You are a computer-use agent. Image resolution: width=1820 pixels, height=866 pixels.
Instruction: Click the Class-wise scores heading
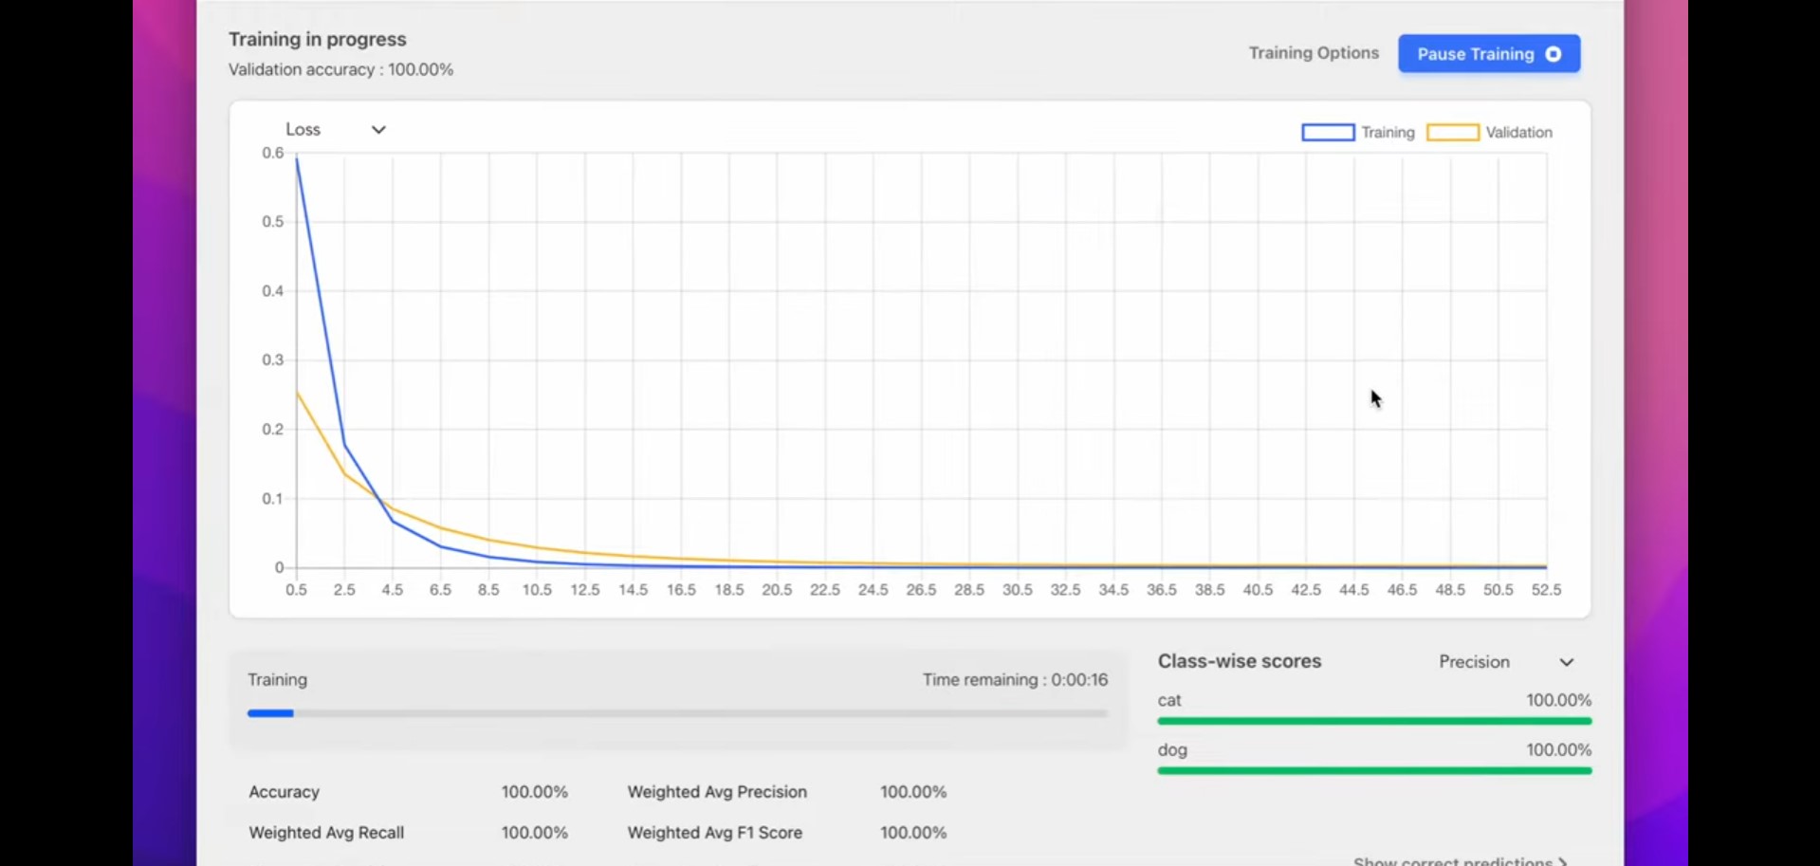coord(1240,661)
